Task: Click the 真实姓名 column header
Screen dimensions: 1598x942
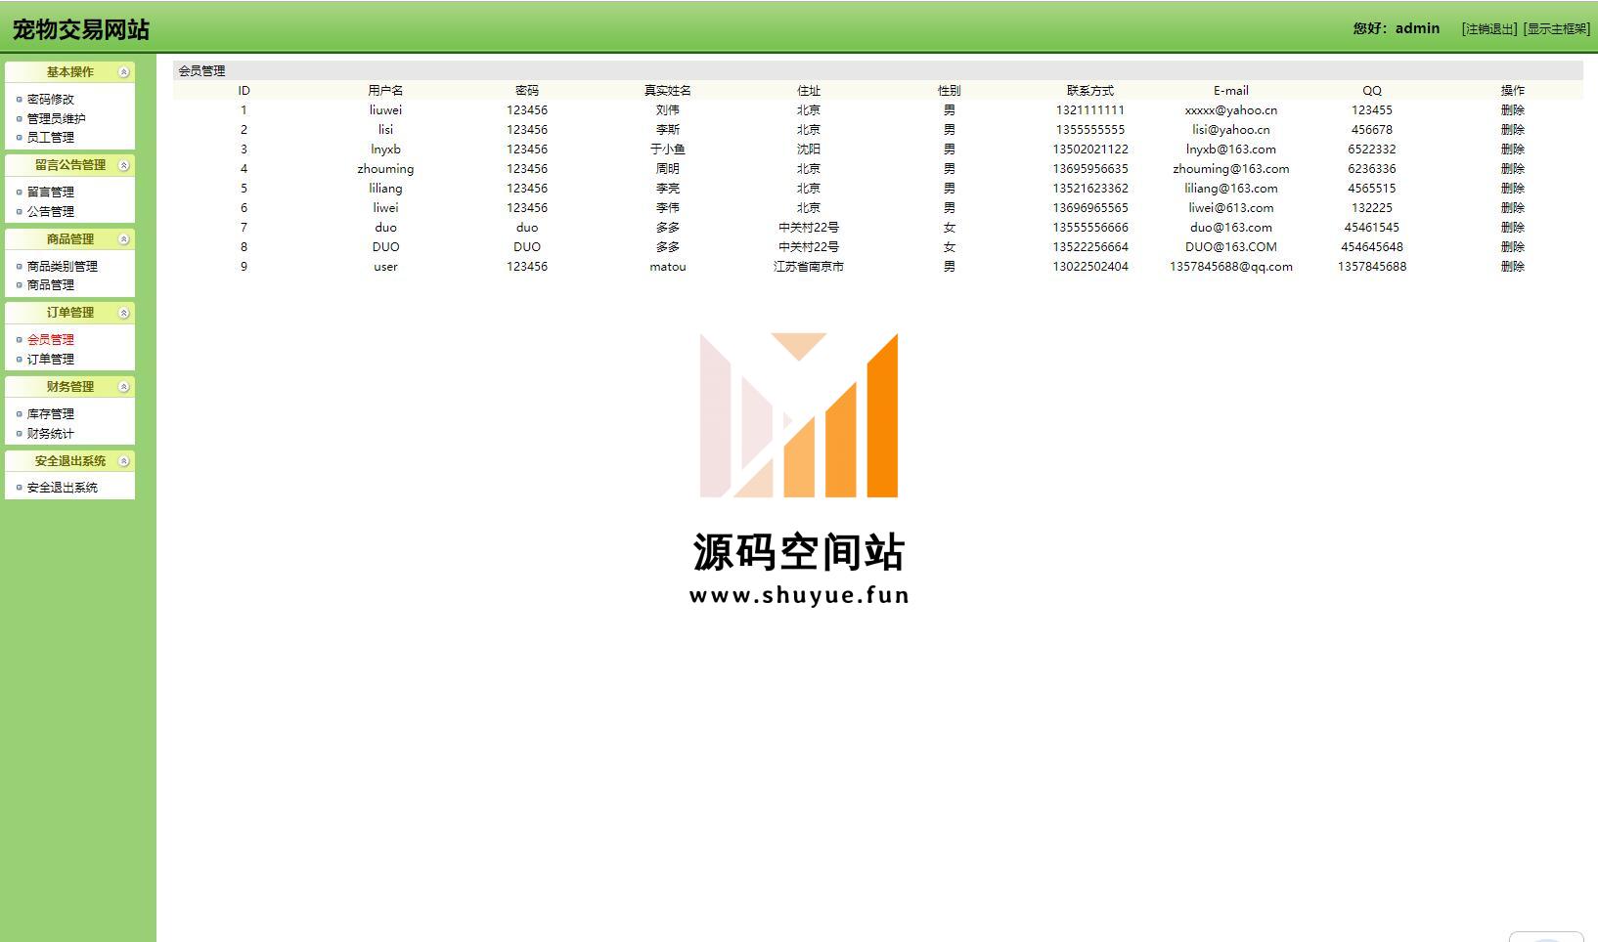Action: click(668, 90)
